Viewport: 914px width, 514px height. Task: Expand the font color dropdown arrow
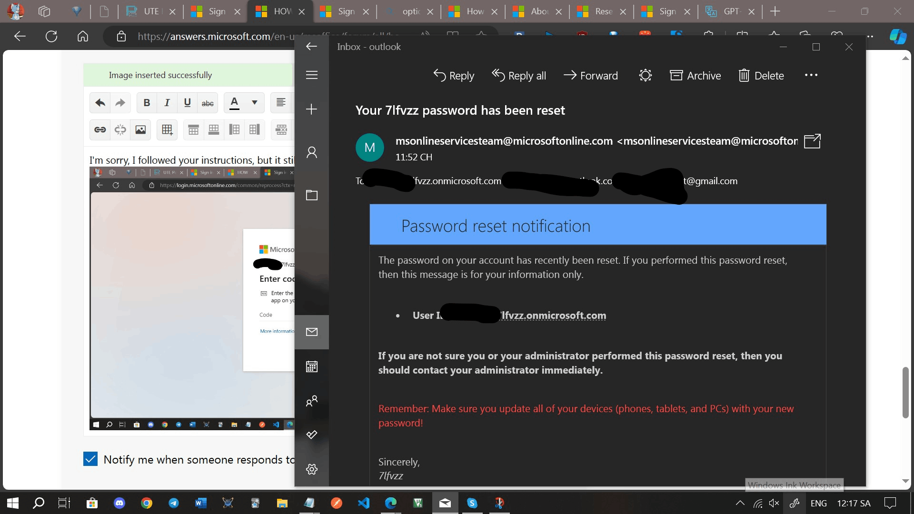[255, 103]
